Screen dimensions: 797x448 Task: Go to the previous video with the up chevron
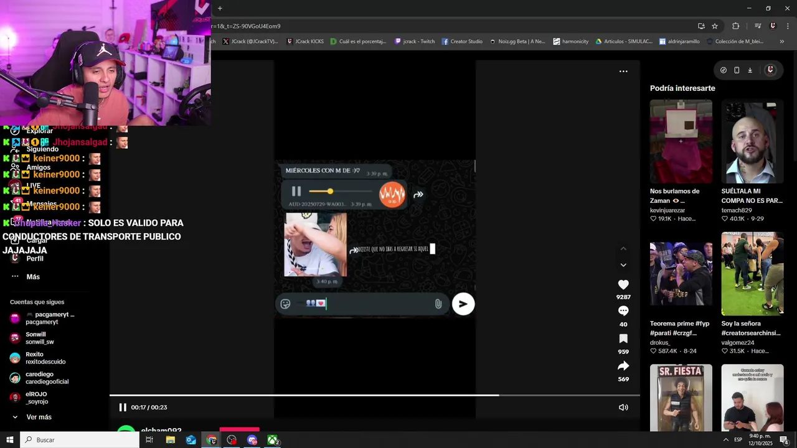623,249
